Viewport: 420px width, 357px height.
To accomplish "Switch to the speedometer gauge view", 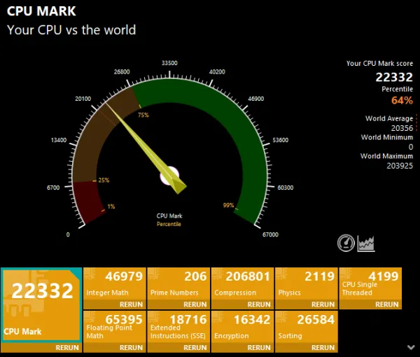I will pos(346,243).
